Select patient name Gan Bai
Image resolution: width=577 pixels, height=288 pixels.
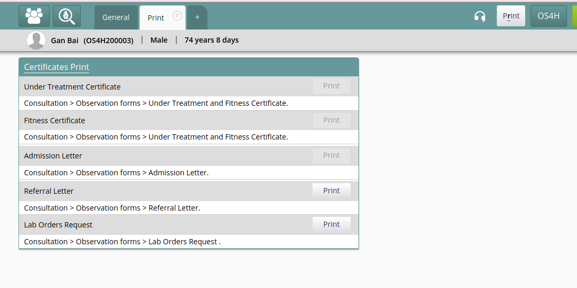(x=64, y=41)
